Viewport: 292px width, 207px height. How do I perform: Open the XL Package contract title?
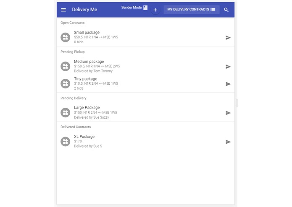pyautogui.click(x=84, y=137)
